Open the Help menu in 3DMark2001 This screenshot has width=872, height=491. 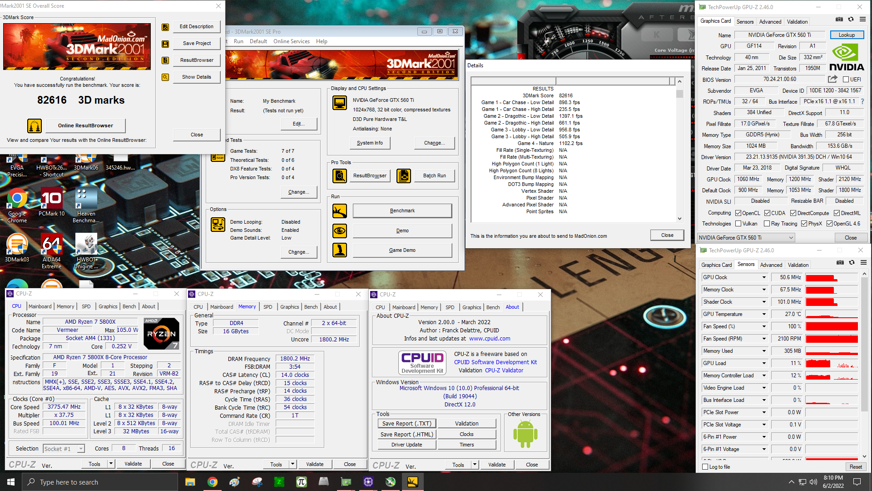(x=322, y=41)
